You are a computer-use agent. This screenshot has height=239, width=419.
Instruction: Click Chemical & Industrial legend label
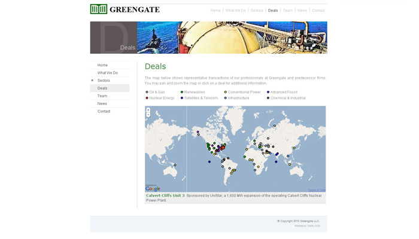click(x=288, y=98)
